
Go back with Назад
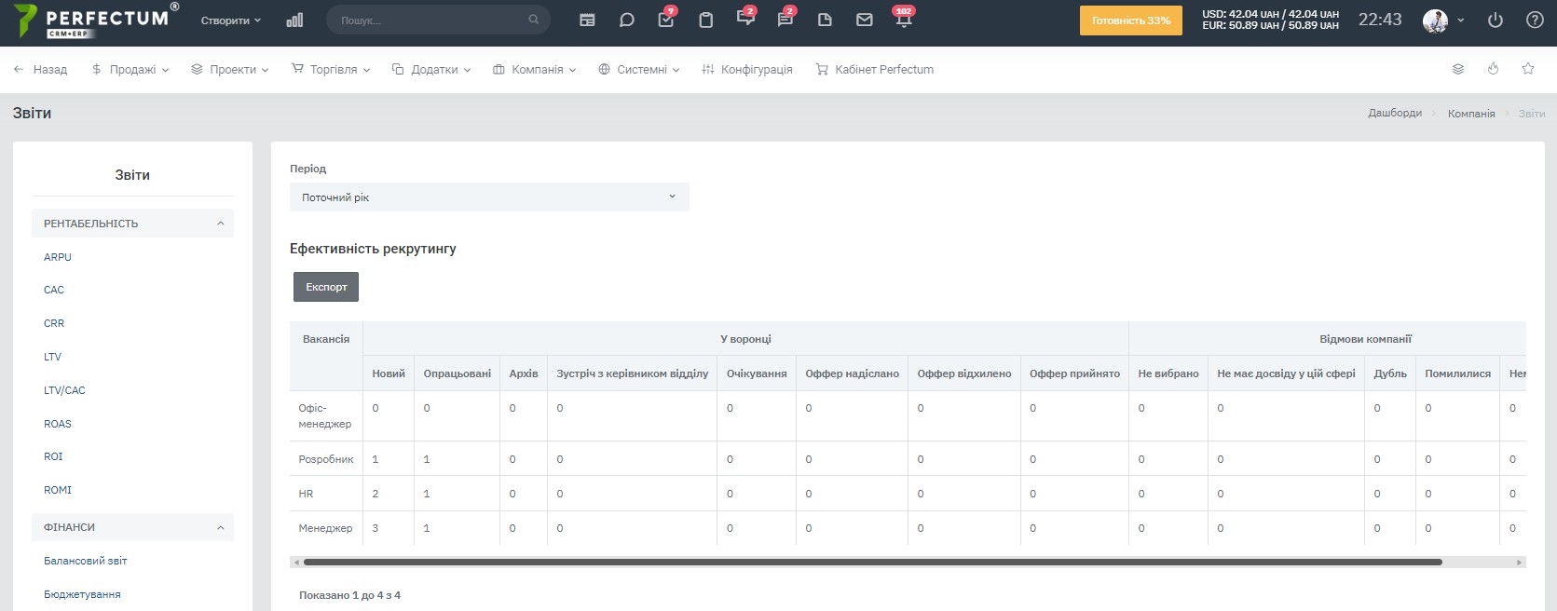[40, 69]
